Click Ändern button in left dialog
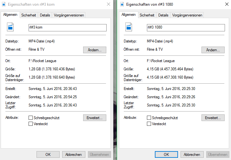Viewport: 231px width, 160px height. [95, 50]
